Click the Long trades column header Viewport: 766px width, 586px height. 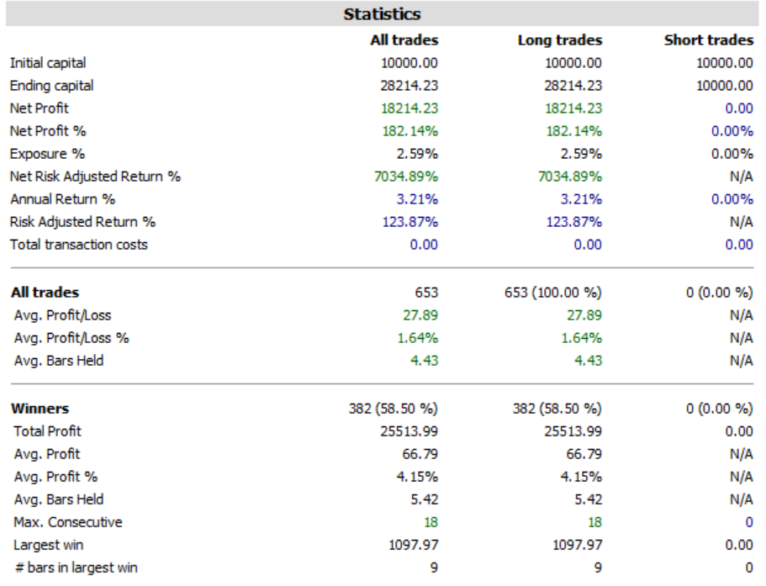pos(560,40)
